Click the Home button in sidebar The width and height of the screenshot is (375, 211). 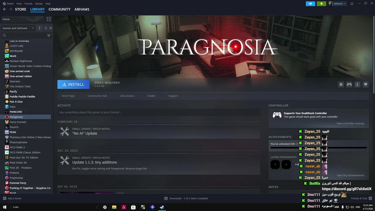(22, 19)
